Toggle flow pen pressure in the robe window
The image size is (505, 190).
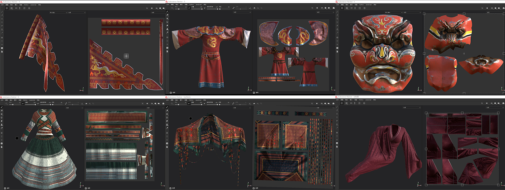[x=204, y=8]
